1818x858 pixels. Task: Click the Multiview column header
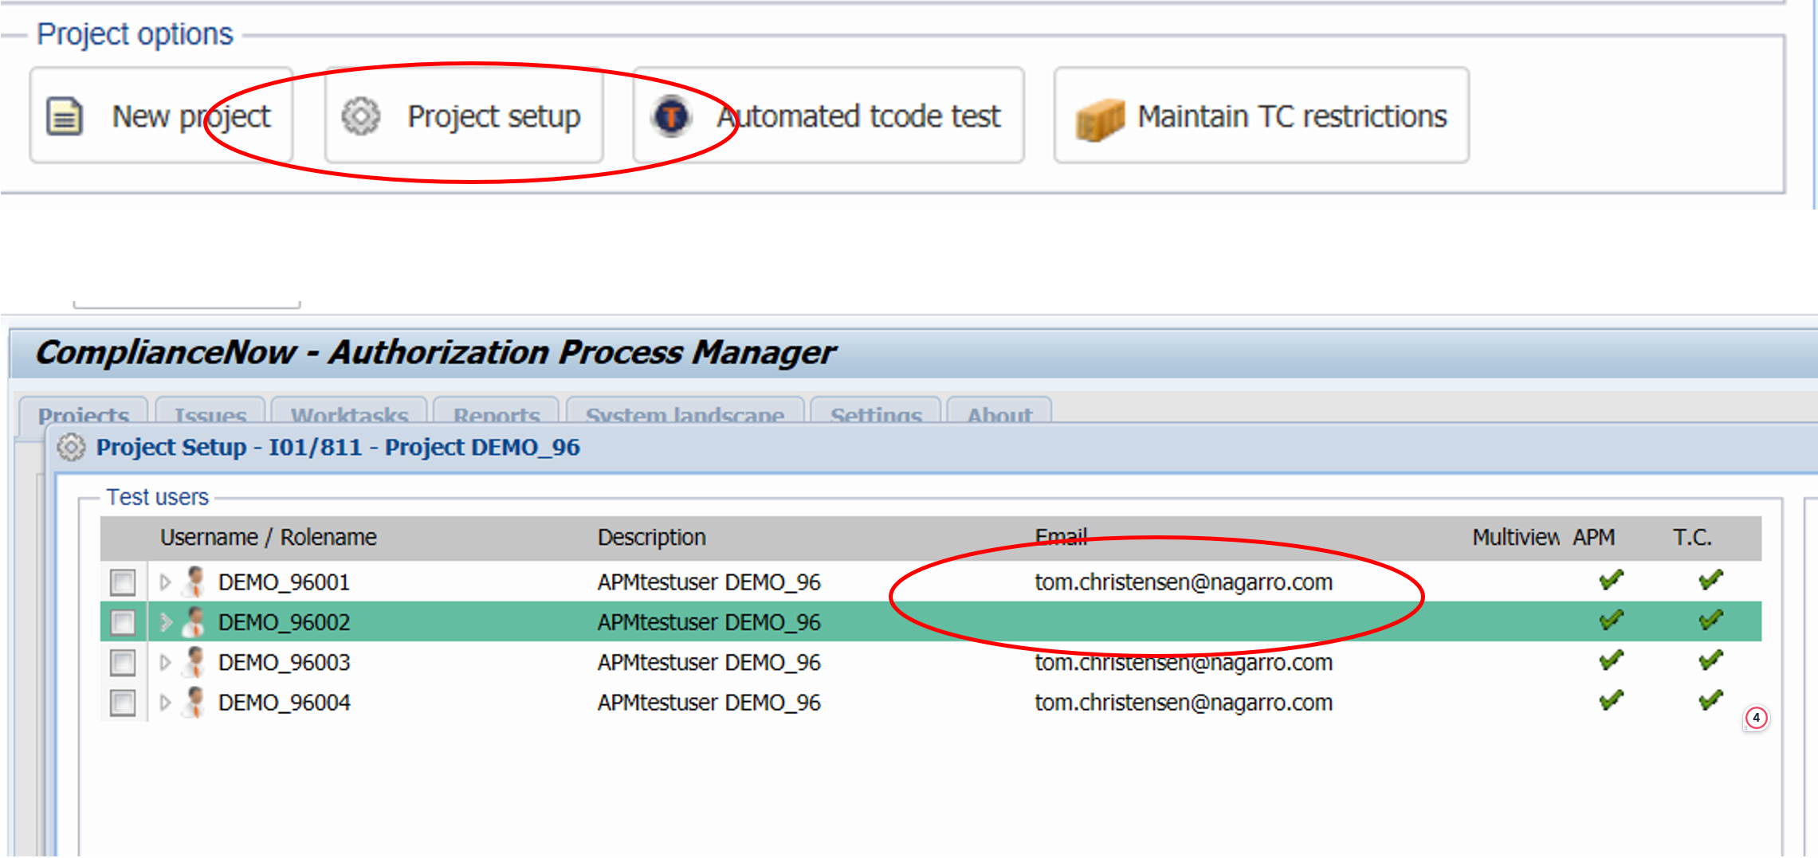click(x=1515, y=537)
